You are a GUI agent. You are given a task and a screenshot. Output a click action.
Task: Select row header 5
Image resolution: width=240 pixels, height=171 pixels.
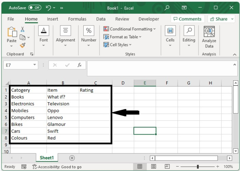[x=6, y=117]
